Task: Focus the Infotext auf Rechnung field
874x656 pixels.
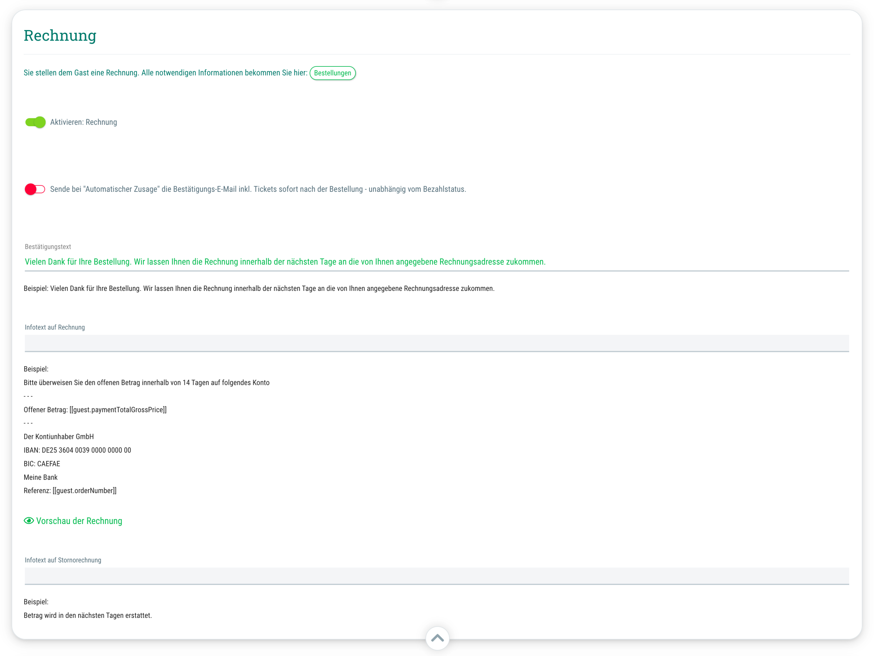Action: click(437, 343)
